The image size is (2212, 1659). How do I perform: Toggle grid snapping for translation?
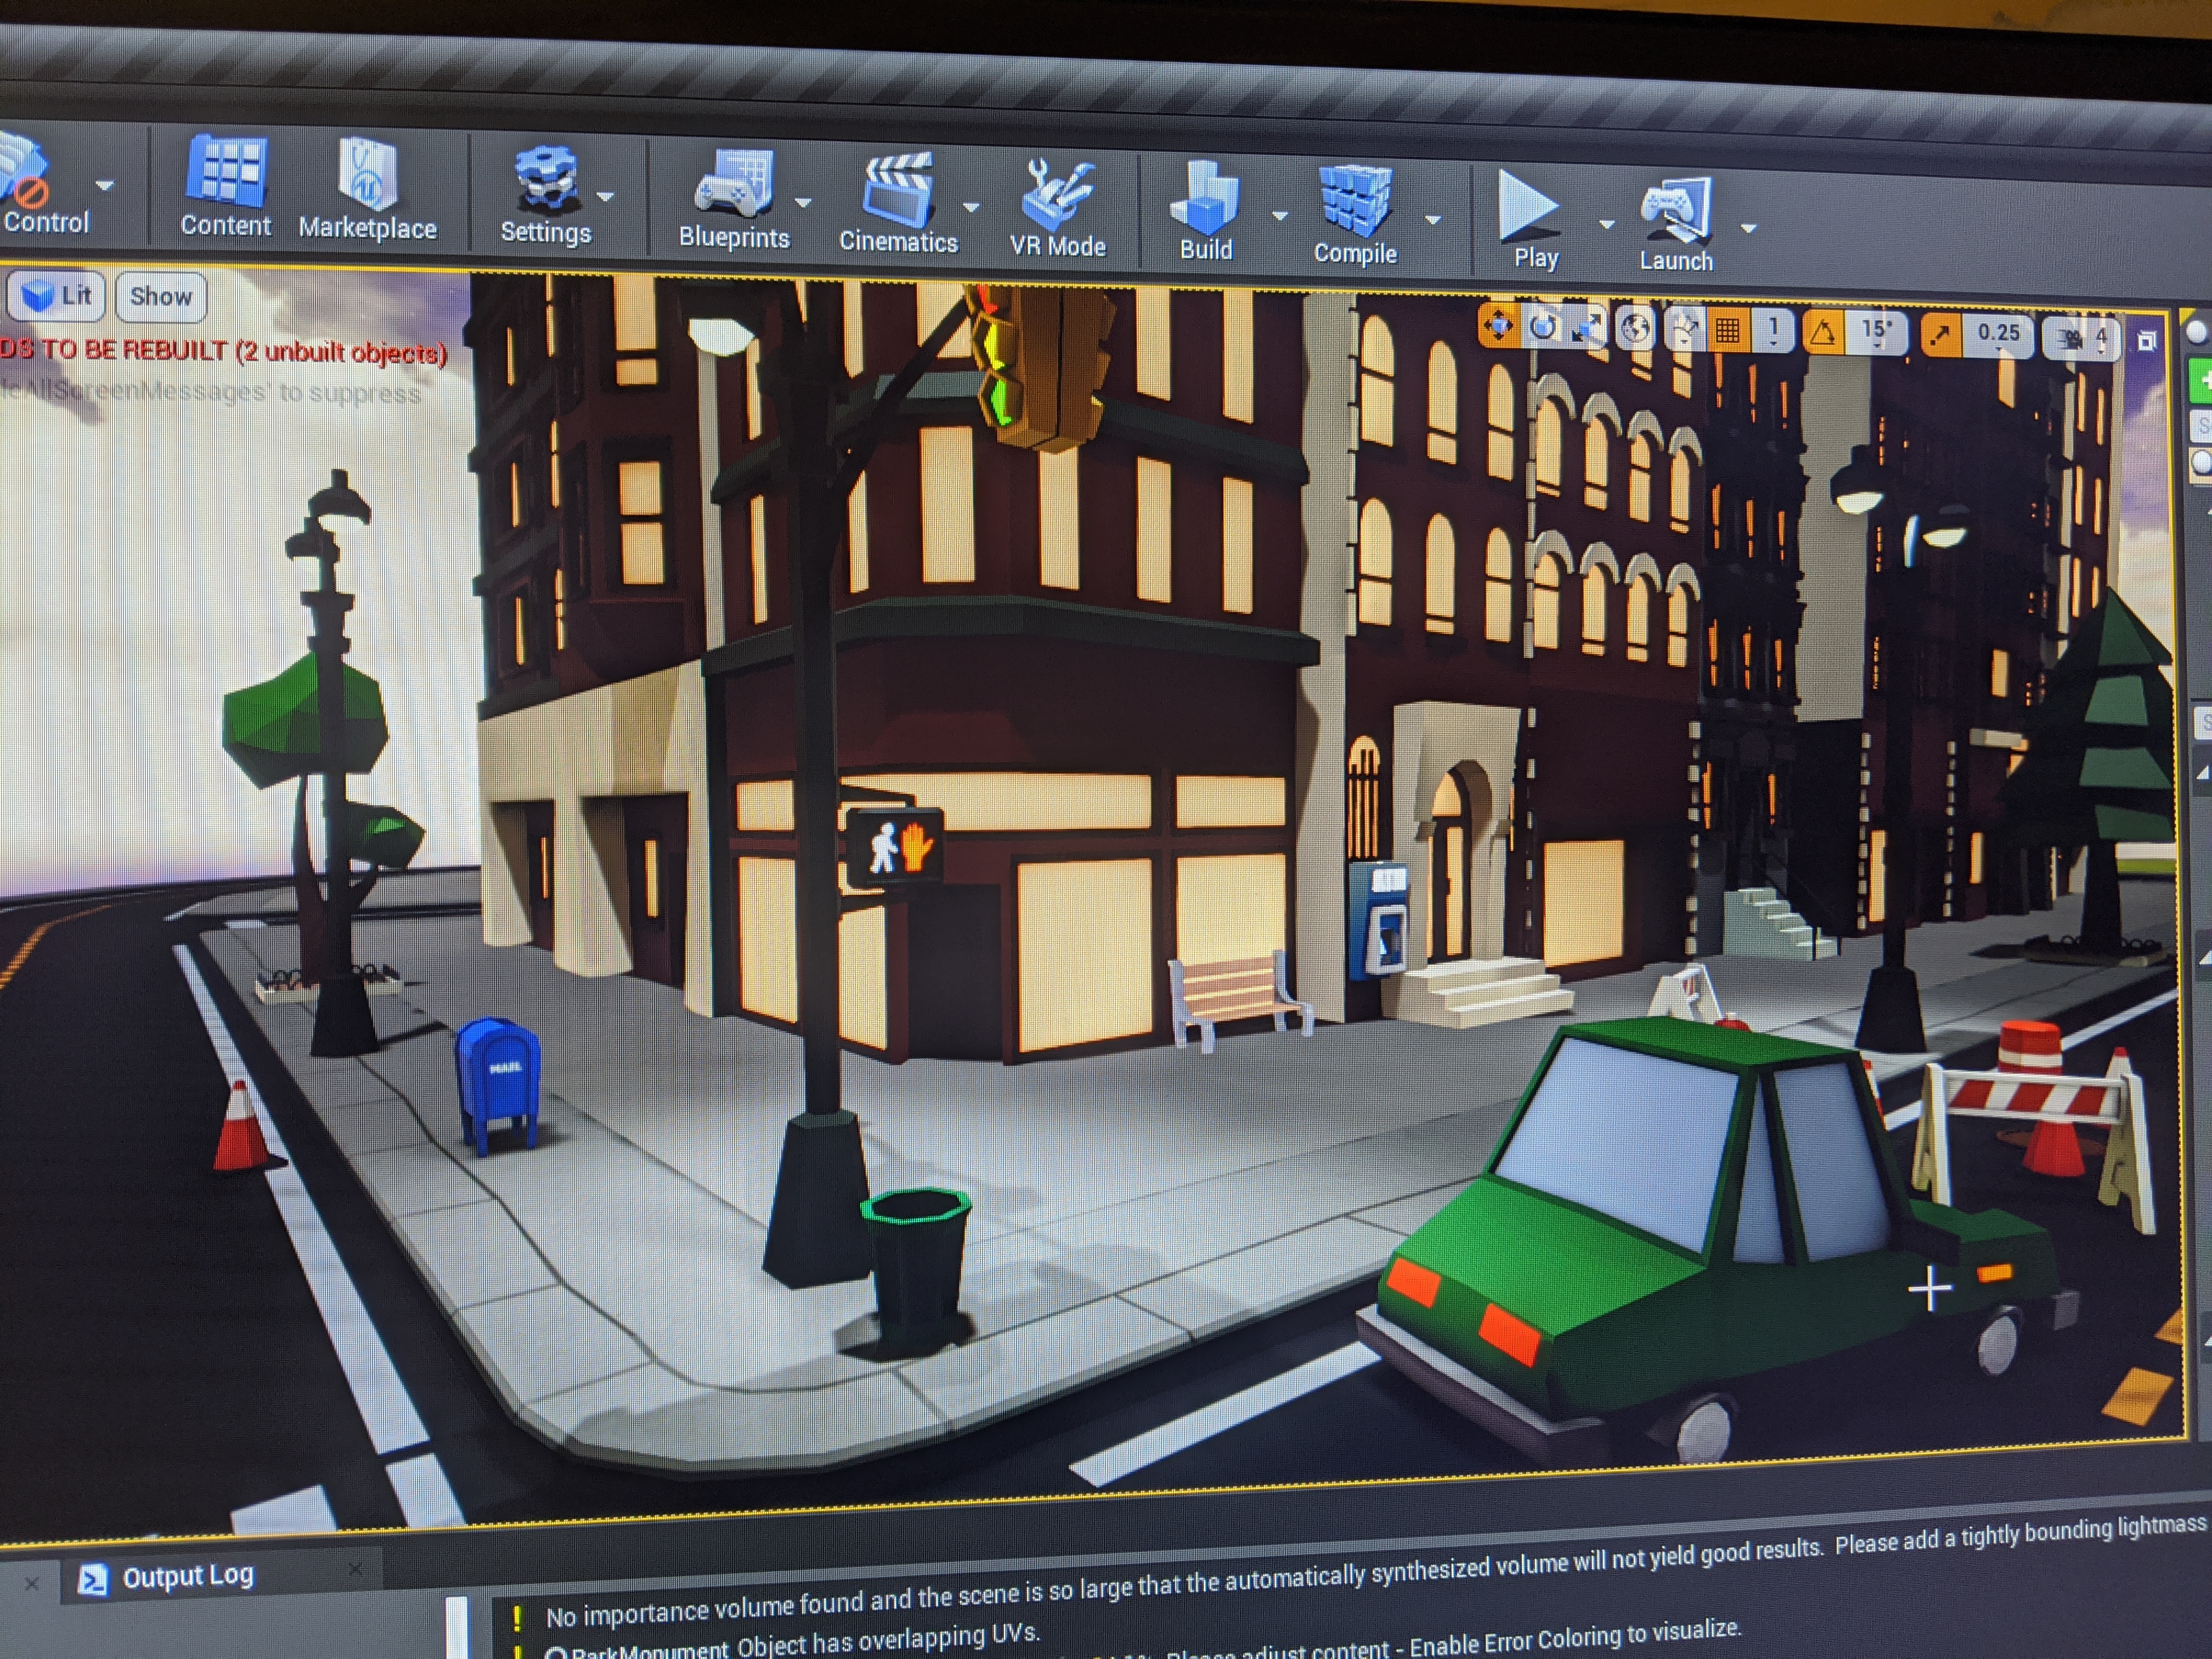click(1727, 331)
